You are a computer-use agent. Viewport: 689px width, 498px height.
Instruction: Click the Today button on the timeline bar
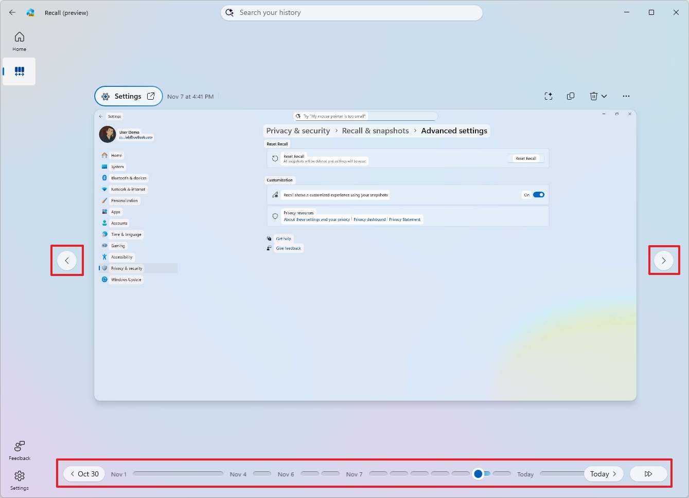601,474
